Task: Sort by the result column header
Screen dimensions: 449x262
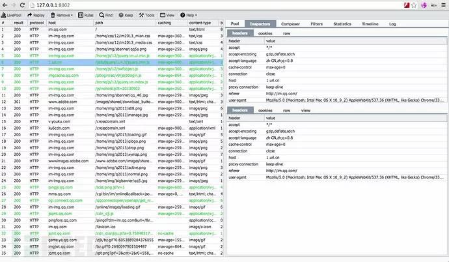Action: tap(19, 23)
